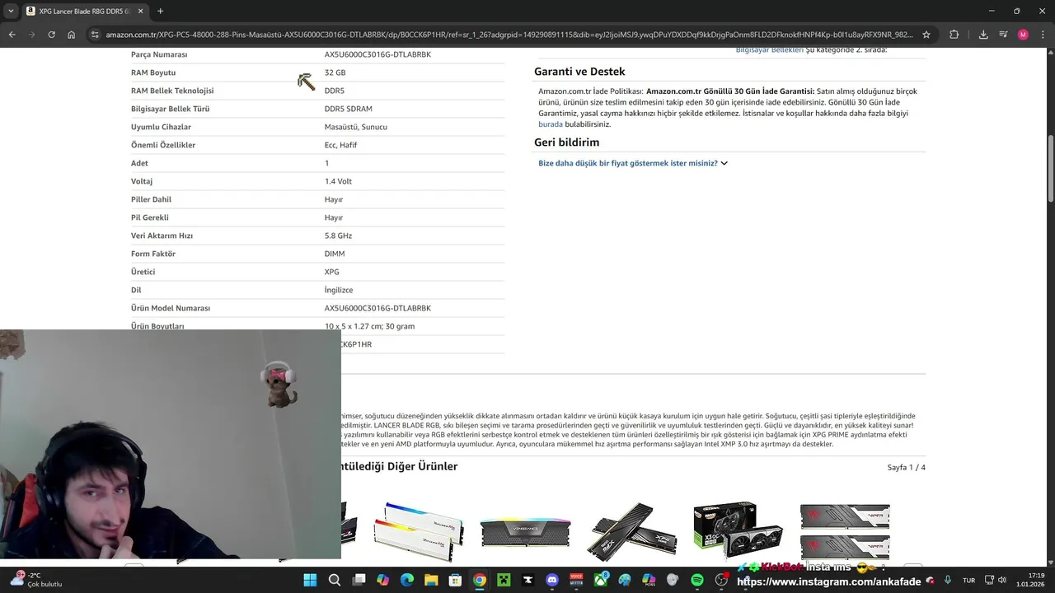
Task: Open Minecraft from taskbar
Action: (x=504, y=580)
